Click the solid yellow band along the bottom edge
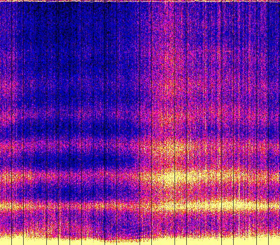Image resolution: width=280 pixels, height=245 pixels. (140, 241)
